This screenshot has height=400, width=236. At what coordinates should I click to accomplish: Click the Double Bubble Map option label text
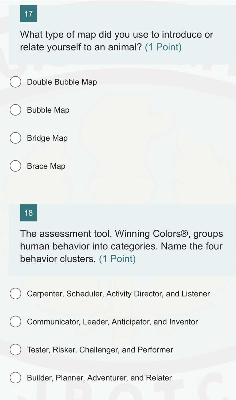tap(62, 82)
